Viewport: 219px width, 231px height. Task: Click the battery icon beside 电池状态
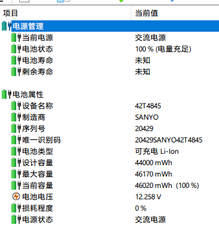click(x=16, y=49)
